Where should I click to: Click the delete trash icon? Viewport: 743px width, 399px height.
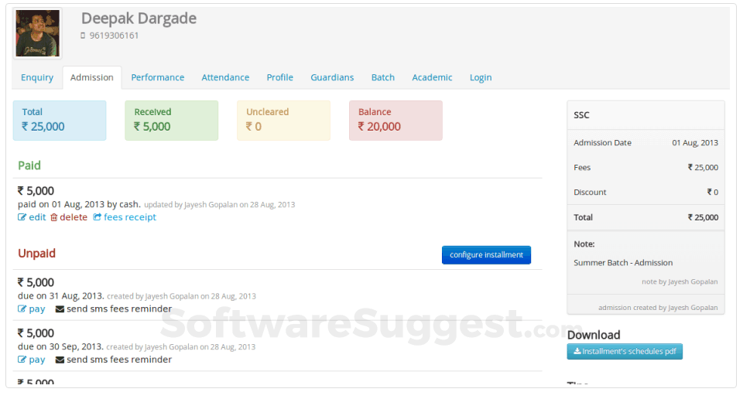54,217
